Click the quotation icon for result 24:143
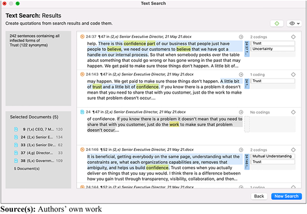Screen dimensions: 307x214 [82, 74]
